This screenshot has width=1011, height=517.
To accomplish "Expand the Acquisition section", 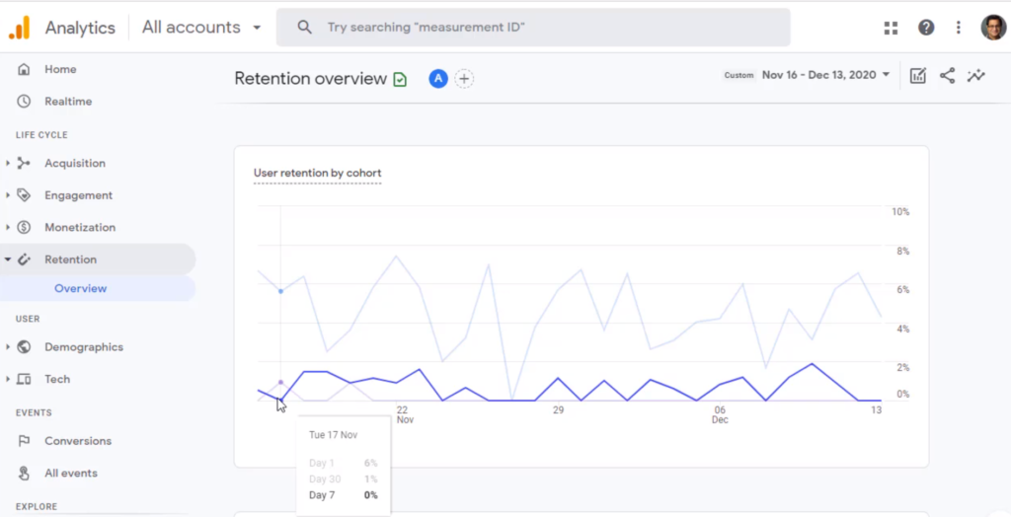I will [74, 164].
